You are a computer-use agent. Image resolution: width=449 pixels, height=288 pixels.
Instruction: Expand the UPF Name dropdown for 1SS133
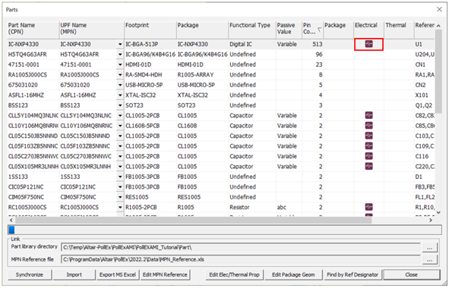pyautogui.click(x=120, y=177)
